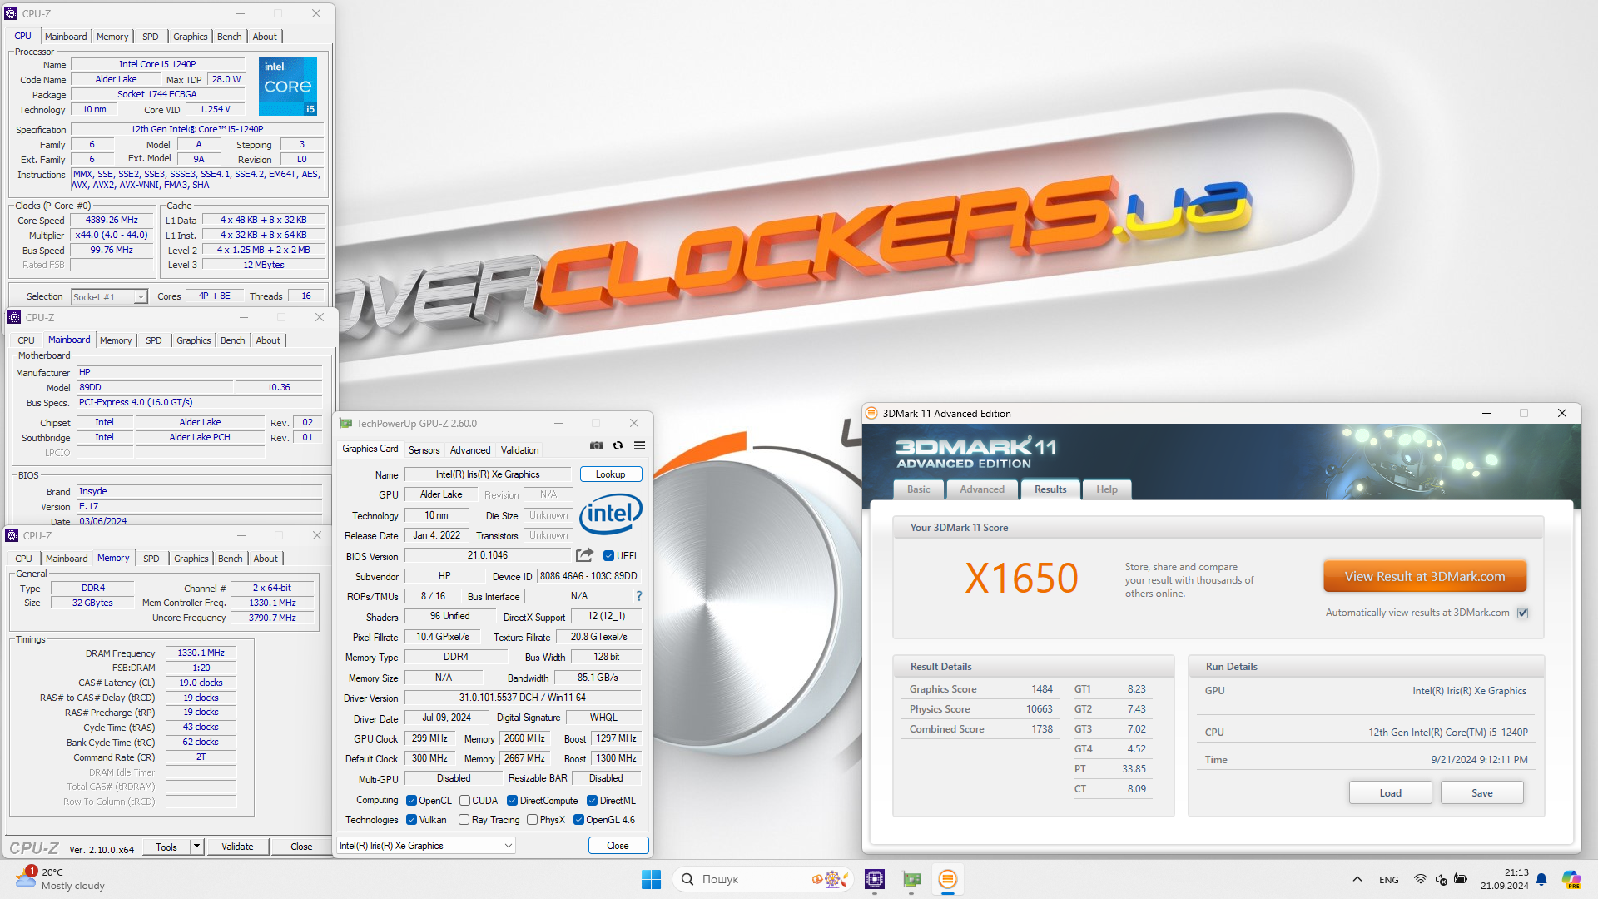Open the Socket #1 selection dropdown
Screen dimensions: 1598x899
[x=109, y=296]
